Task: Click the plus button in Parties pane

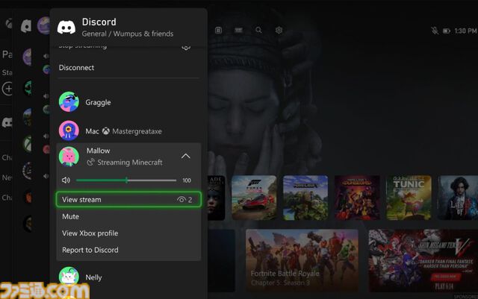Action: [x=7, y=89]
